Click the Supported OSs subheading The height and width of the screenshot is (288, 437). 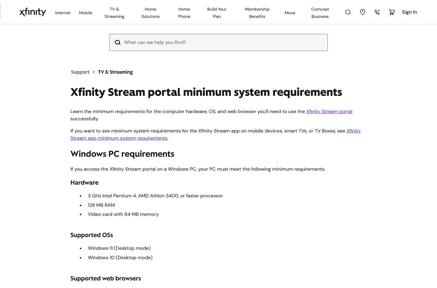click(92, 235)
